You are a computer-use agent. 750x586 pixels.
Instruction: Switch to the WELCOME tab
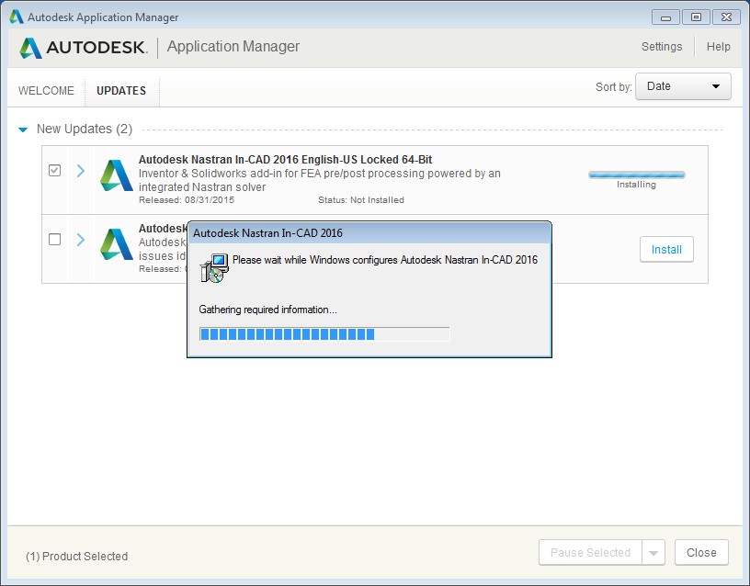(46, 91)
